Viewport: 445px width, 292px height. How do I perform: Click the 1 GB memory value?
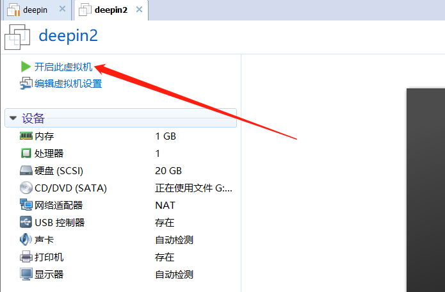coord(165,136)
